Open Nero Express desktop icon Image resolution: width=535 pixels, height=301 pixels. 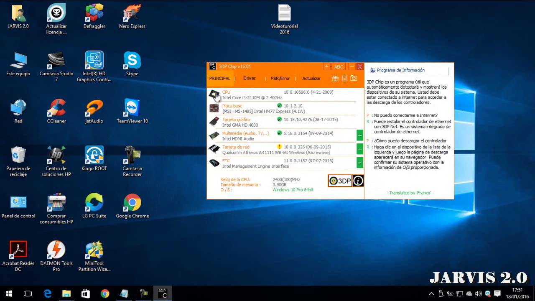click(x=132, y=17)
